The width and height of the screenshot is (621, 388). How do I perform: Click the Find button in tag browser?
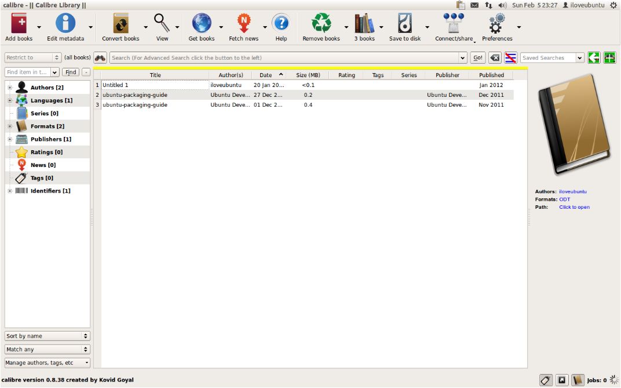[x=71, y=72]
